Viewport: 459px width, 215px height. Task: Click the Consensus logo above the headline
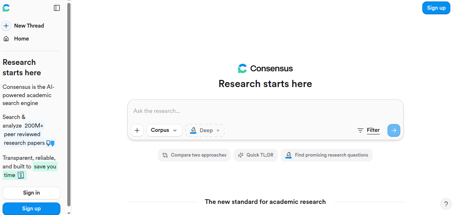click(x=242, y=68)
